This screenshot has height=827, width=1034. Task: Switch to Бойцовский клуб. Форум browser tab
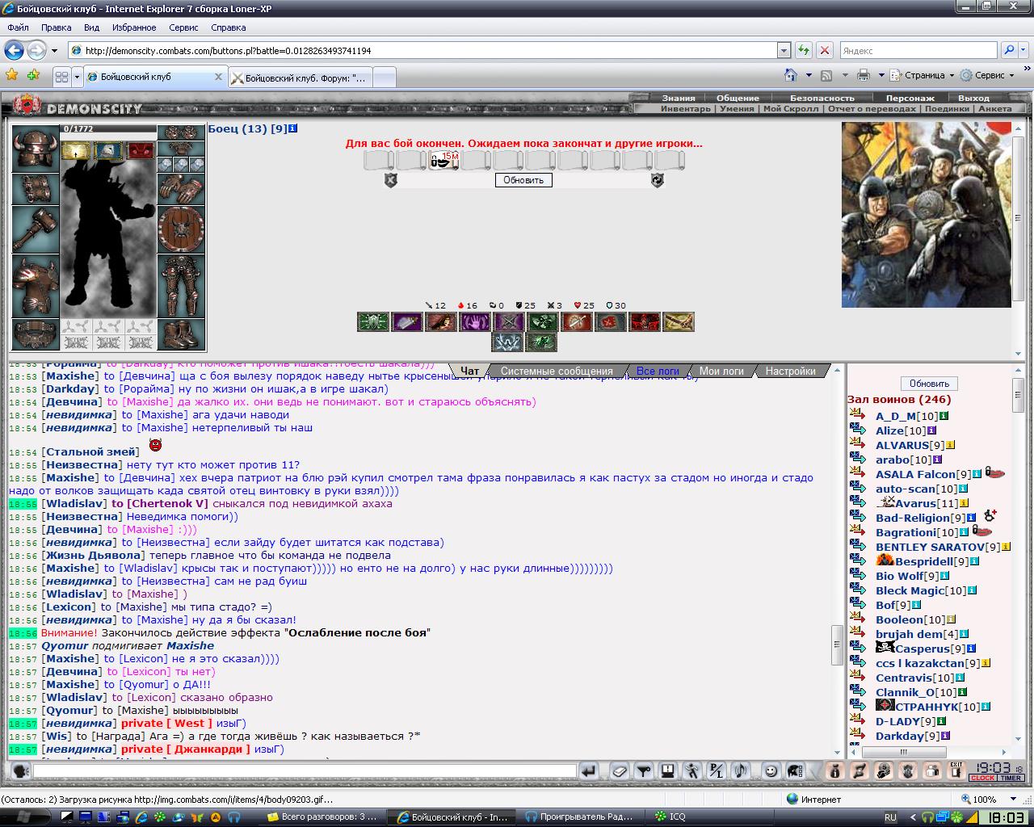point(299,78)
